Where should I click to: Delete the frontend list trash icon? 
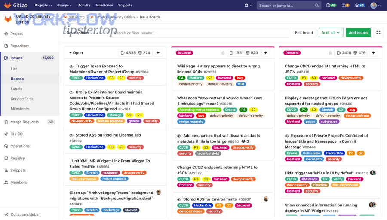click(x=330, y=53)
